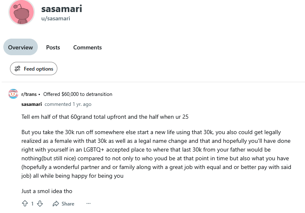Viewport: 305px width, 213px height.
Task: Downvote the sasamari comment
Action: [x=40, y=203]
